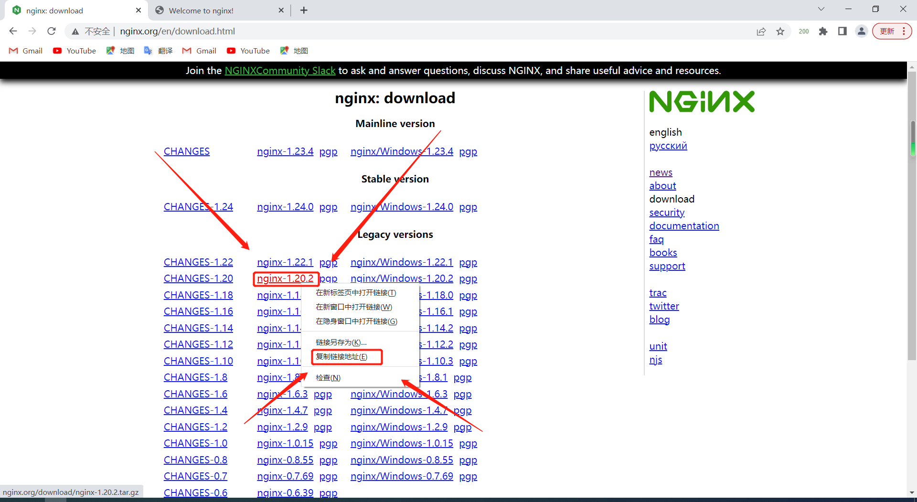Open the browser update menu button
This screenshot has height=502, width=917.
pyautogui.click(x=892, y=32)
